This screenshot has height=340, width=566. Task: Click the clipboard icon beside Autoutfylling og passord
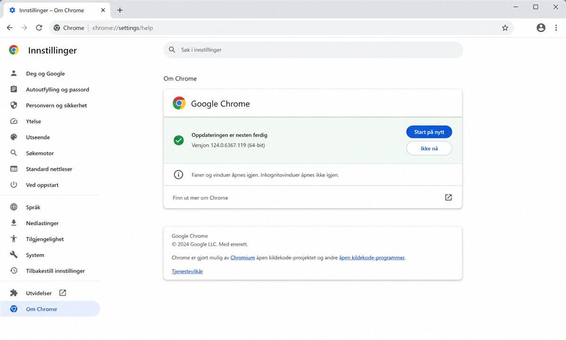(14, 89)
